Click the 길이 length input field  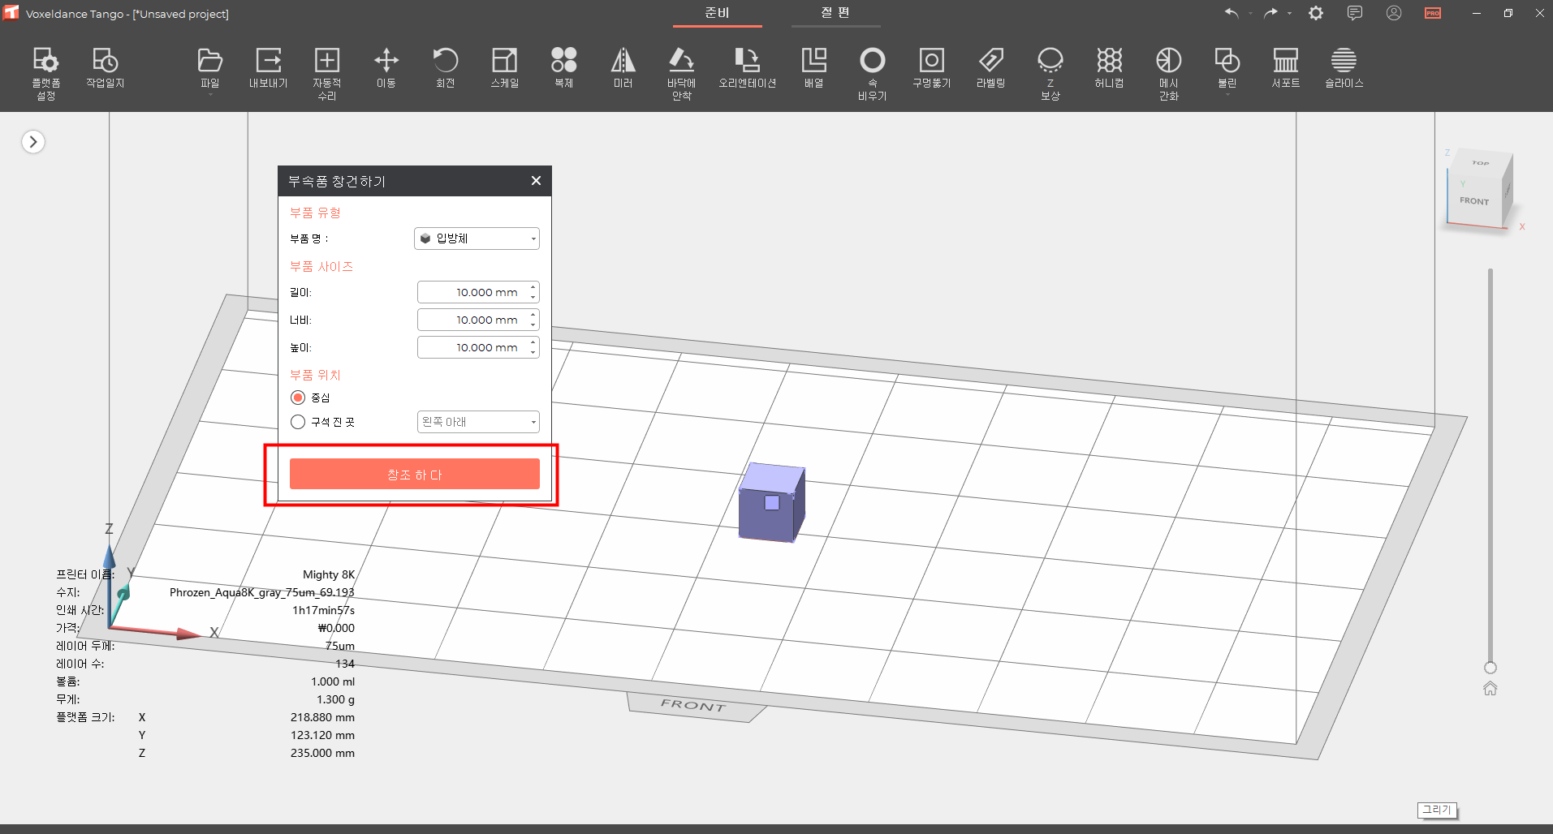pos(474,292)
